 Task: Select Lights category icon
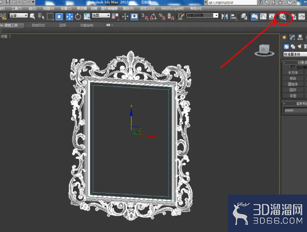coord(300,46)
